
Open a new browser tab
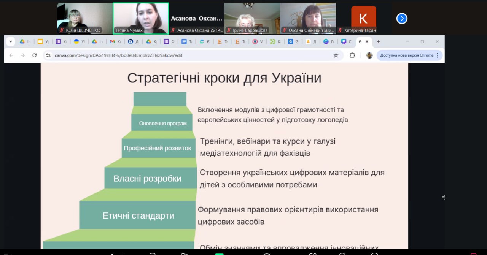[x=378, y=41]
